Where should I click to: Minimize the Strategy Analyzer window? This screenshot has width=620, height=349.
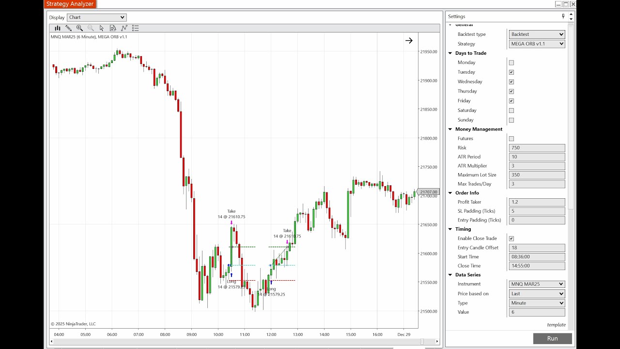558,4
